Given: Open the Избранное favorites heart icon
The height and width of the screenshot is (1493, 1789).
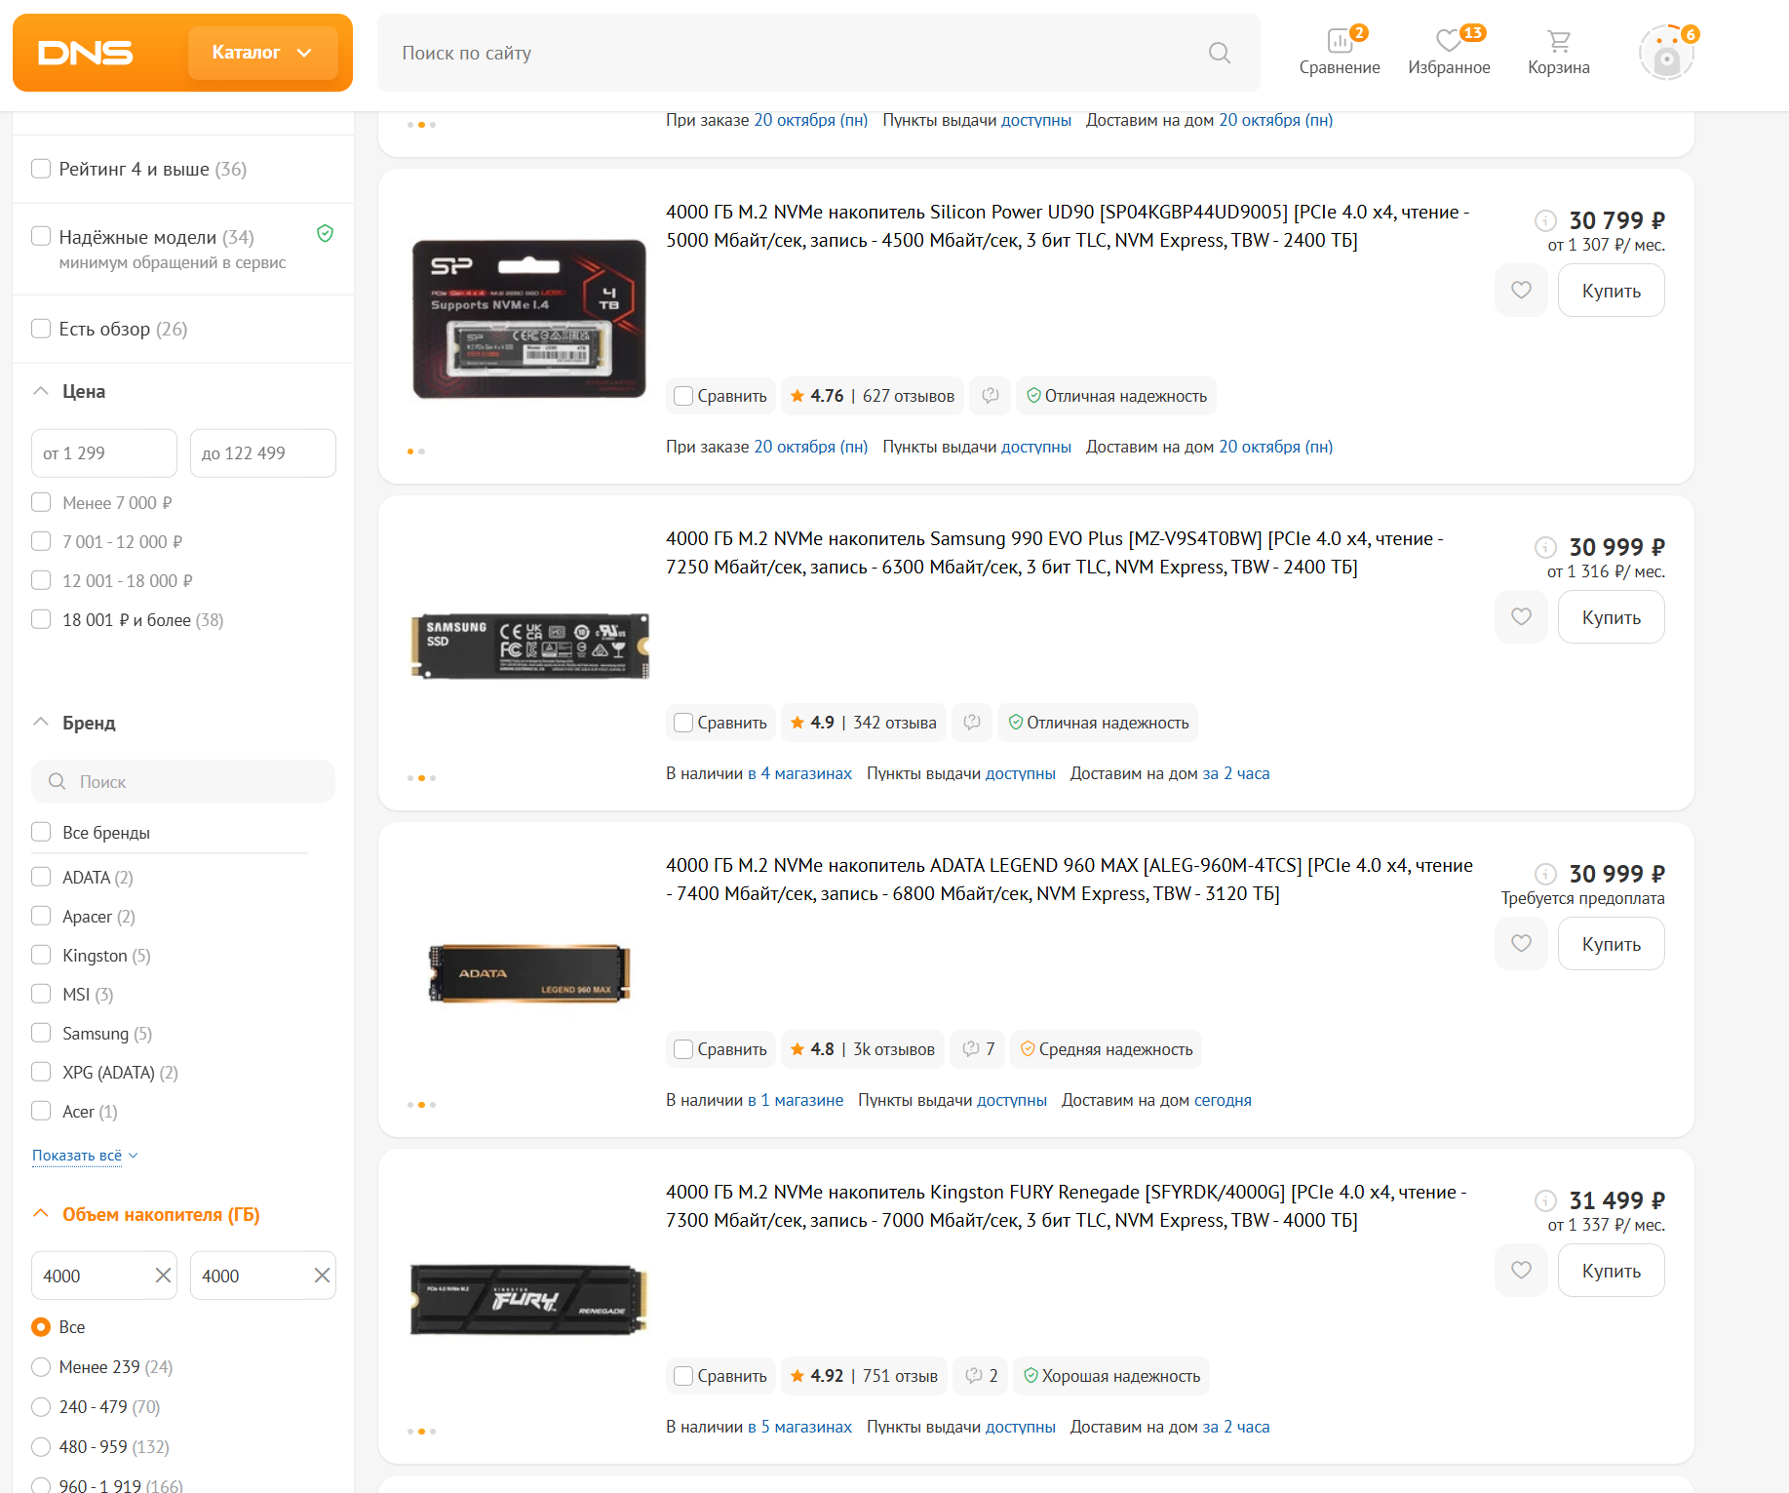Looking at the screenshot, I should tap(1449, 53).
